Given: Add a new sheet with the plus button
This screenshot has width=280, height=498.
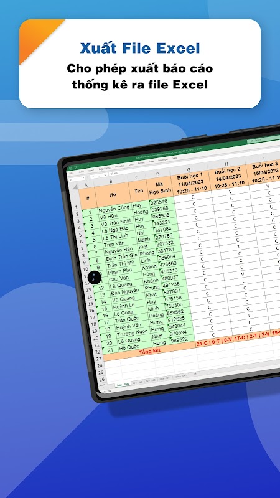Looking at the screenshot, I should 195,374.
